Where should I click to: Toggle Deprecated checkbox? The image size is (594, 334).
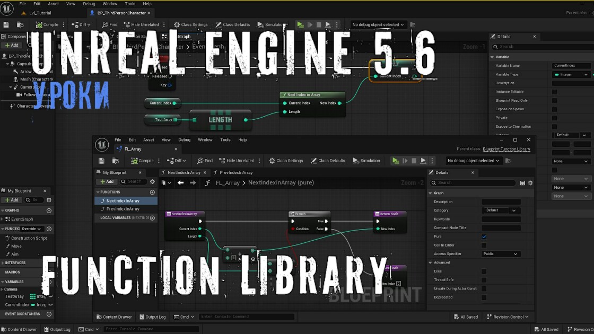484,297
